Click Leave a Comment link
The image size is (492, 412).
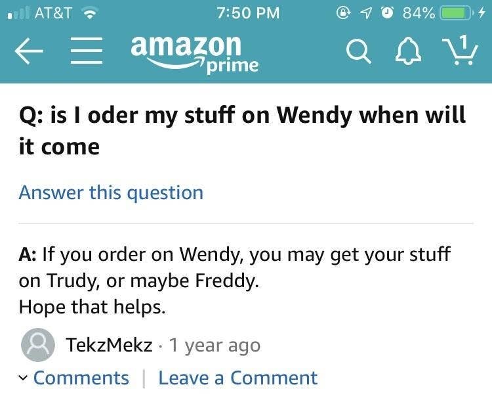[237, 378]
